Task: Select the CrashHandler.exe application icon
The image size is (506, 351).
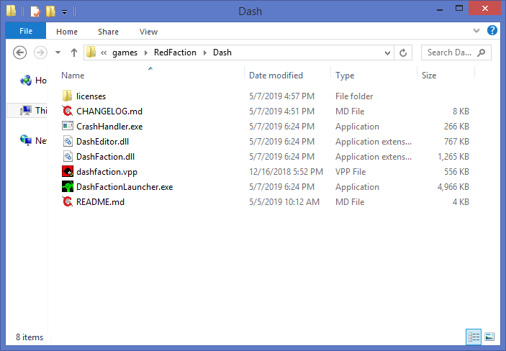Action: point(68,127)
